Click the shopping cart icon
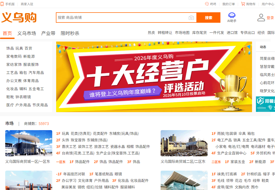275x190 pixels. (243, 4)
